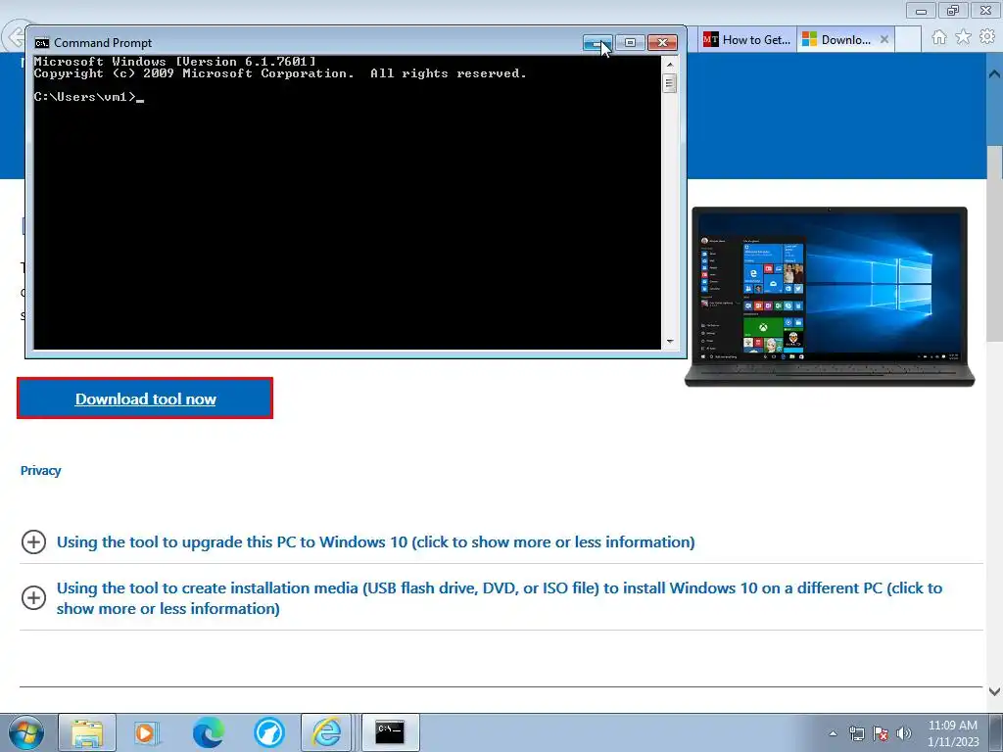Open the browser Tools gear icon
Screen dimensions: 1003x752
click(x=987, y=38)
